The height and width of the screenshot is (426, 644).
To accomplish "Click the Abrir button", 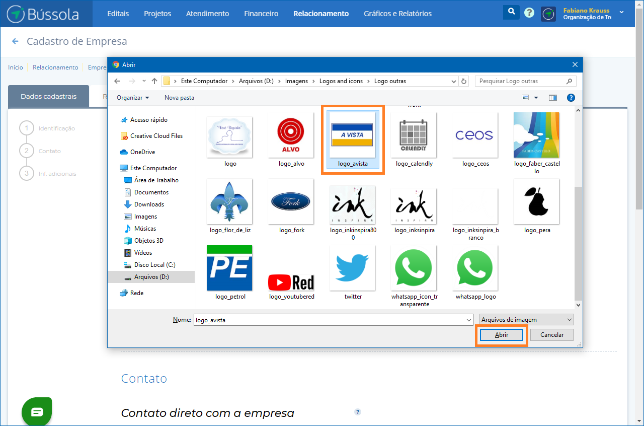I will coord(502,335).
